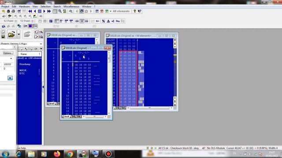Click the green-black icon in second toolbar row
The width and height of the screenshot is (282, 158).
(x=35, y=16)
